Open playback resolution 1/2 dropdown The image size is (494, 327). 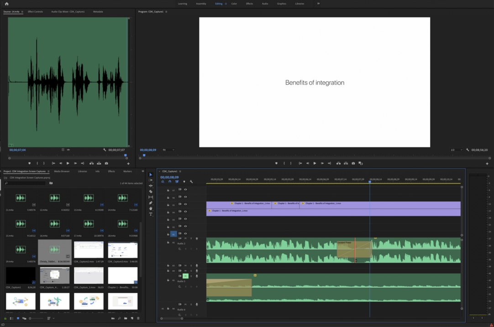pos(456,150)
